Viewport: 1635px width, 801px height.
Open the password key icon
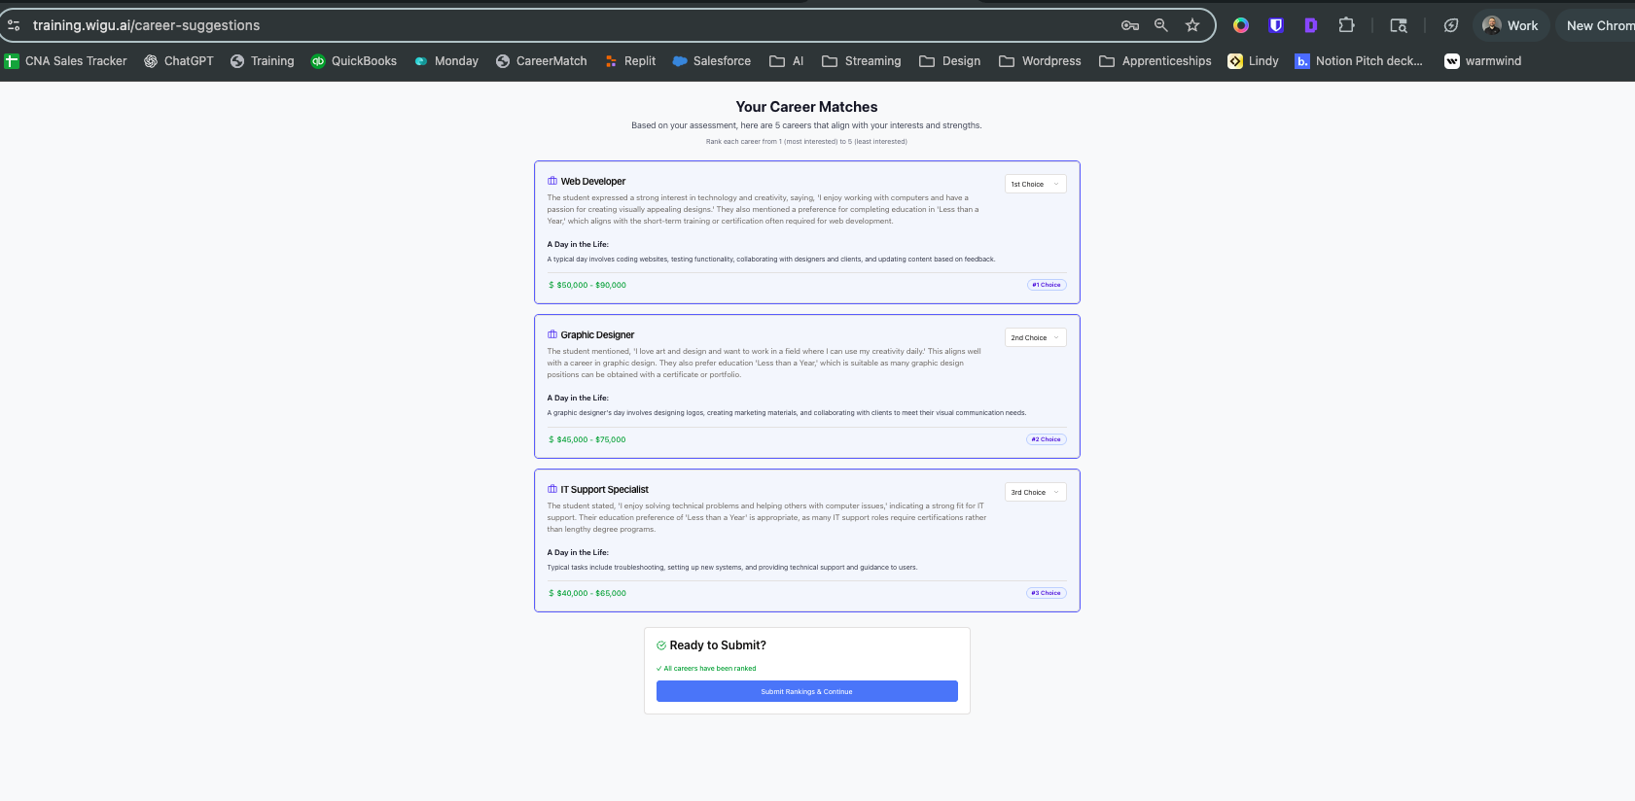1129,25
